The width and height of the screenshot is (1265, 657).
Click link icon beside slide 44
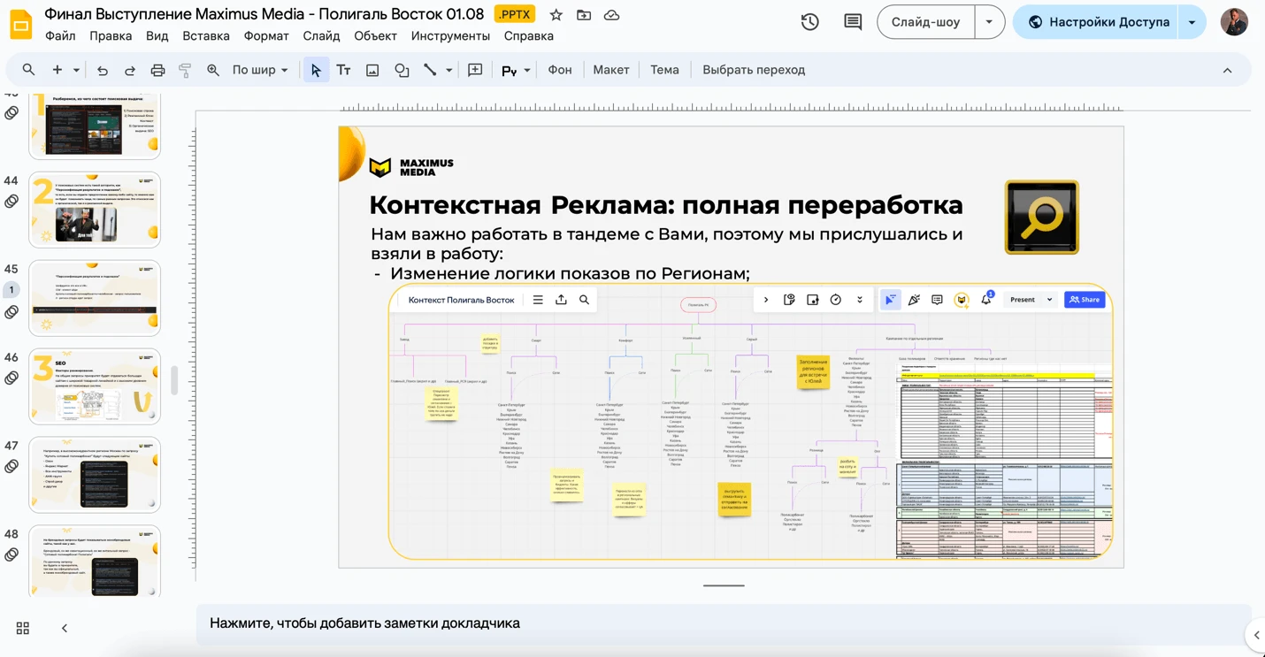click(11, 201)
